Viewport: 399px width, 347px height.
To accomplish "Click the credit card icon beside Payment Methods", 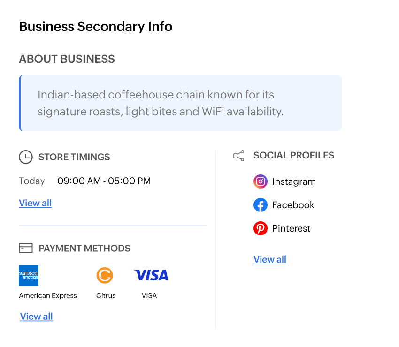I will (26, 248).
